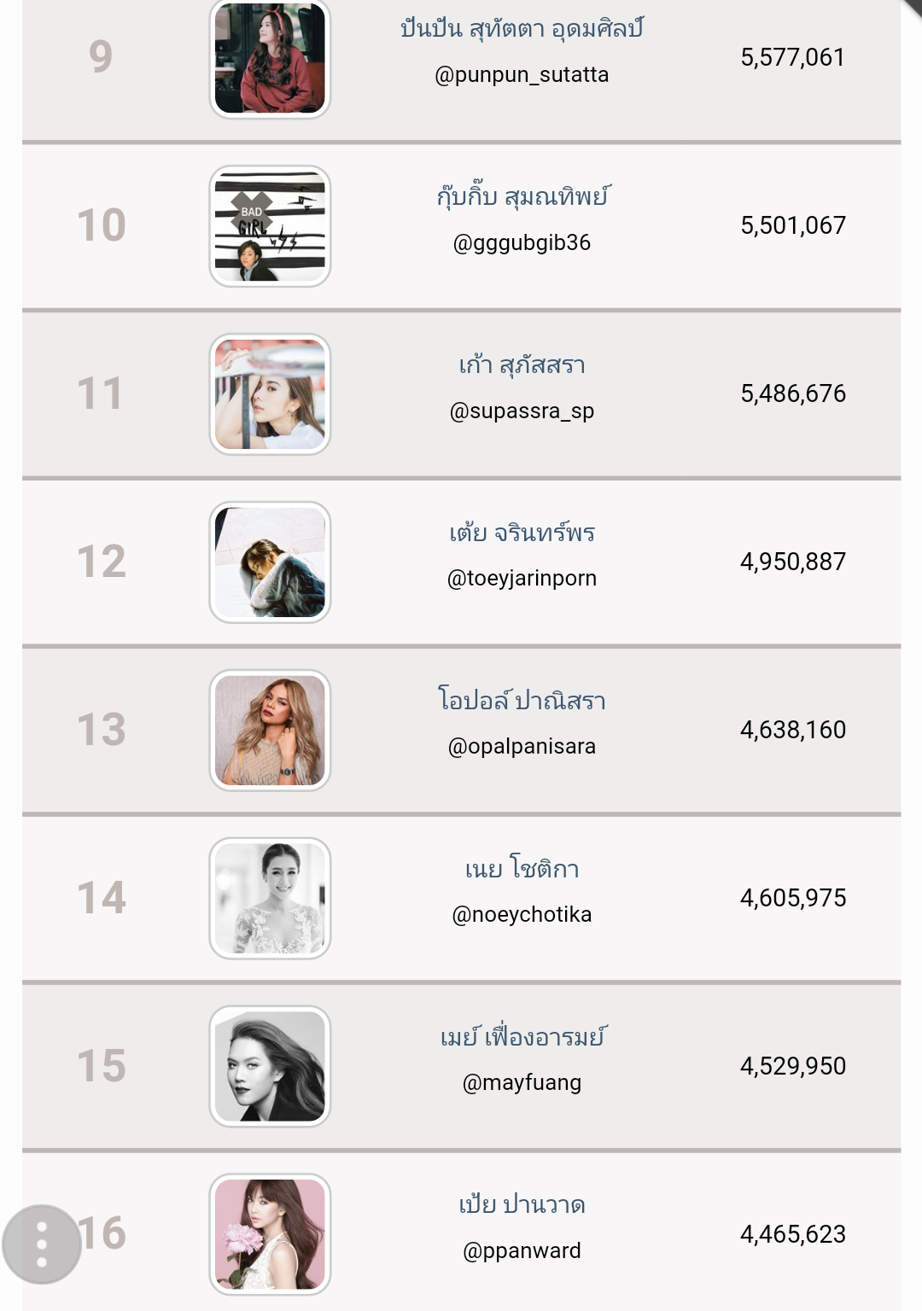The height and width of the screenshot is (1311, 922).
Task: Tap @mayfuang profile picture
Action: click(270, 1067)
